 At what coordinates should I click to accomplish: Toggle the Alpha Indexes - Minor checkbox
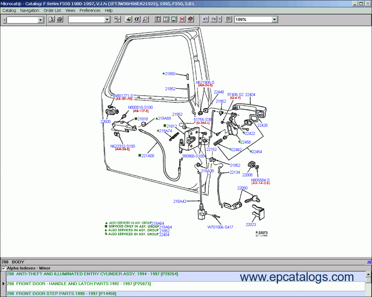4,268
